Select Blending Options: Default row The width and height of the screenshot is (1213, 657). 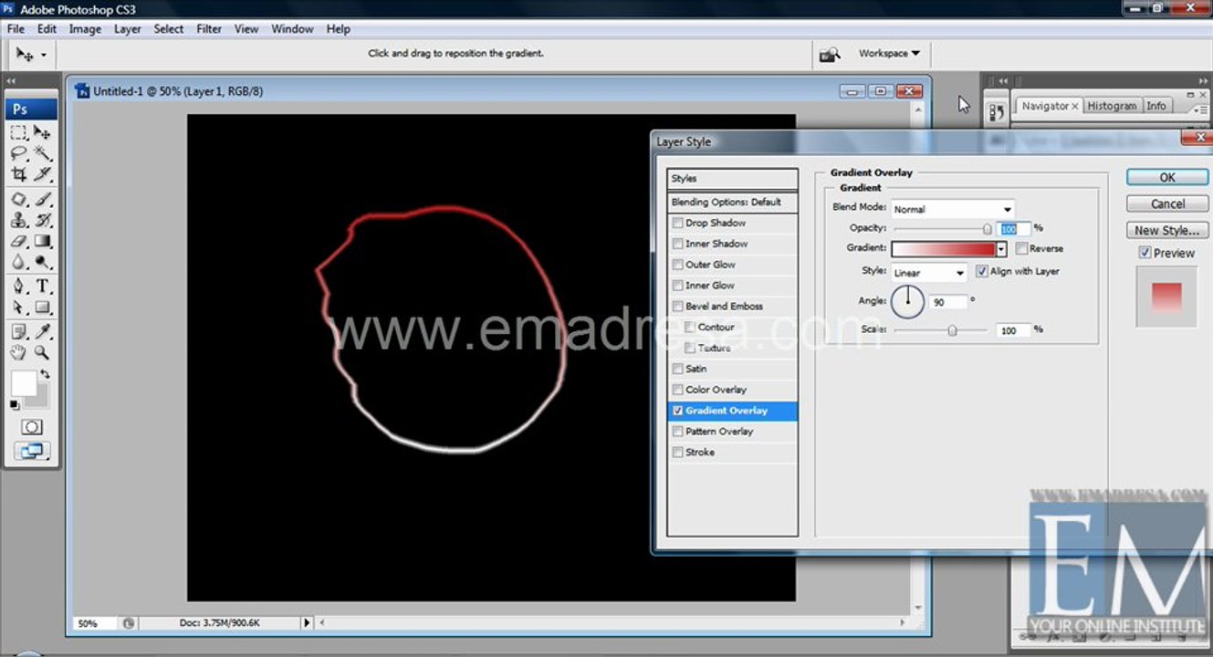pos(733,203)
